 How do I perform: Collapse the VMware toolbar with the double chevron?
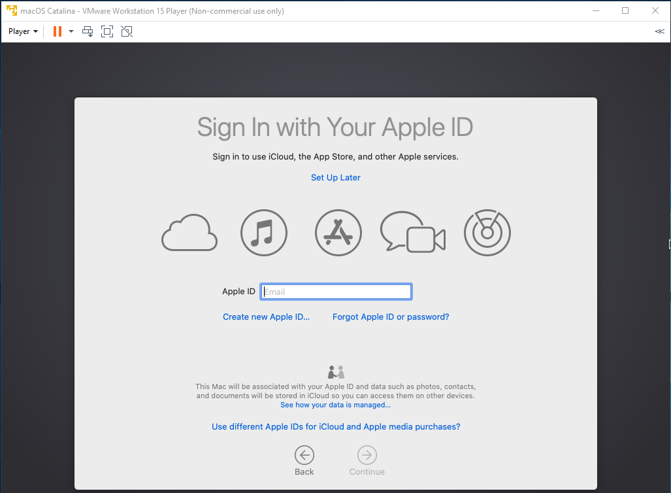[x=659, y=31]
